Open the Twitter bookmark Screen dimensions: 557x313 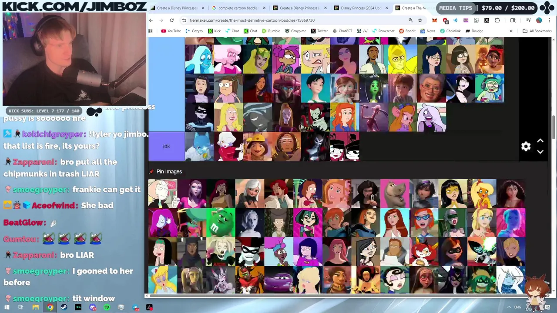click(x=319, y=31)
